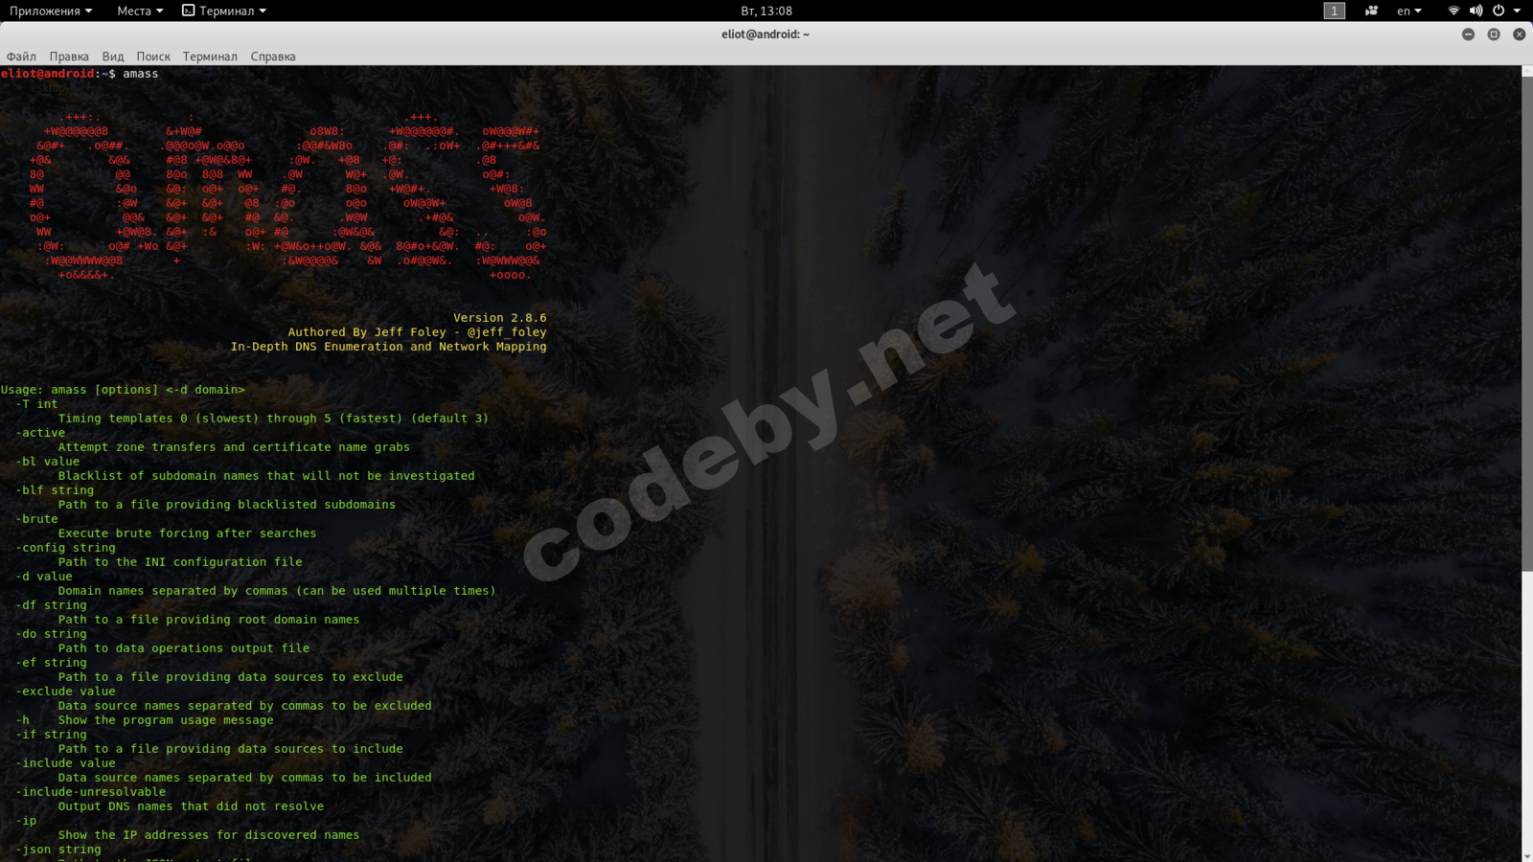
Task: Click the -do string option line
Action: 51,634
